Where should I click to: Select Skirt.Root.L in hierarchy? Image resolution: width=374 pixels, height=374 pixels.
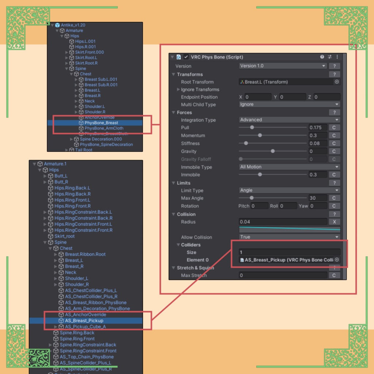click(86, 58)
